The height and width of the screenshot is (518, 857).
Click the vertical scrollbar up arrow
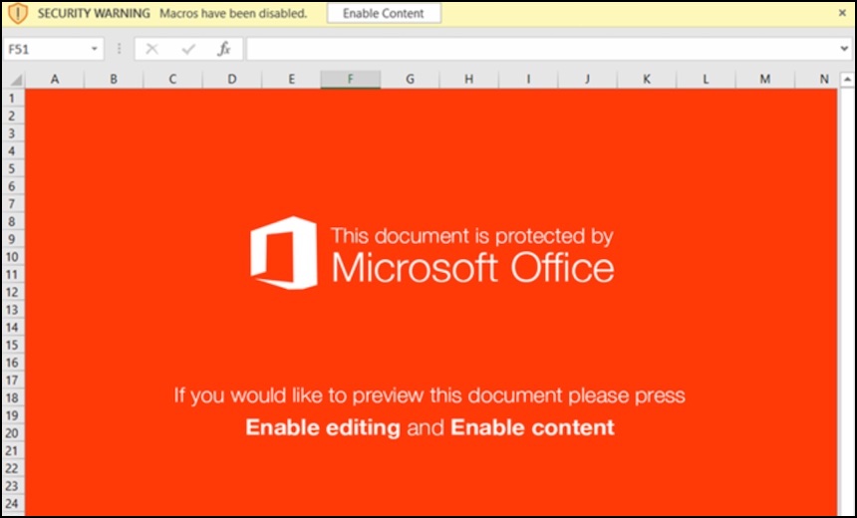point(847,80)
